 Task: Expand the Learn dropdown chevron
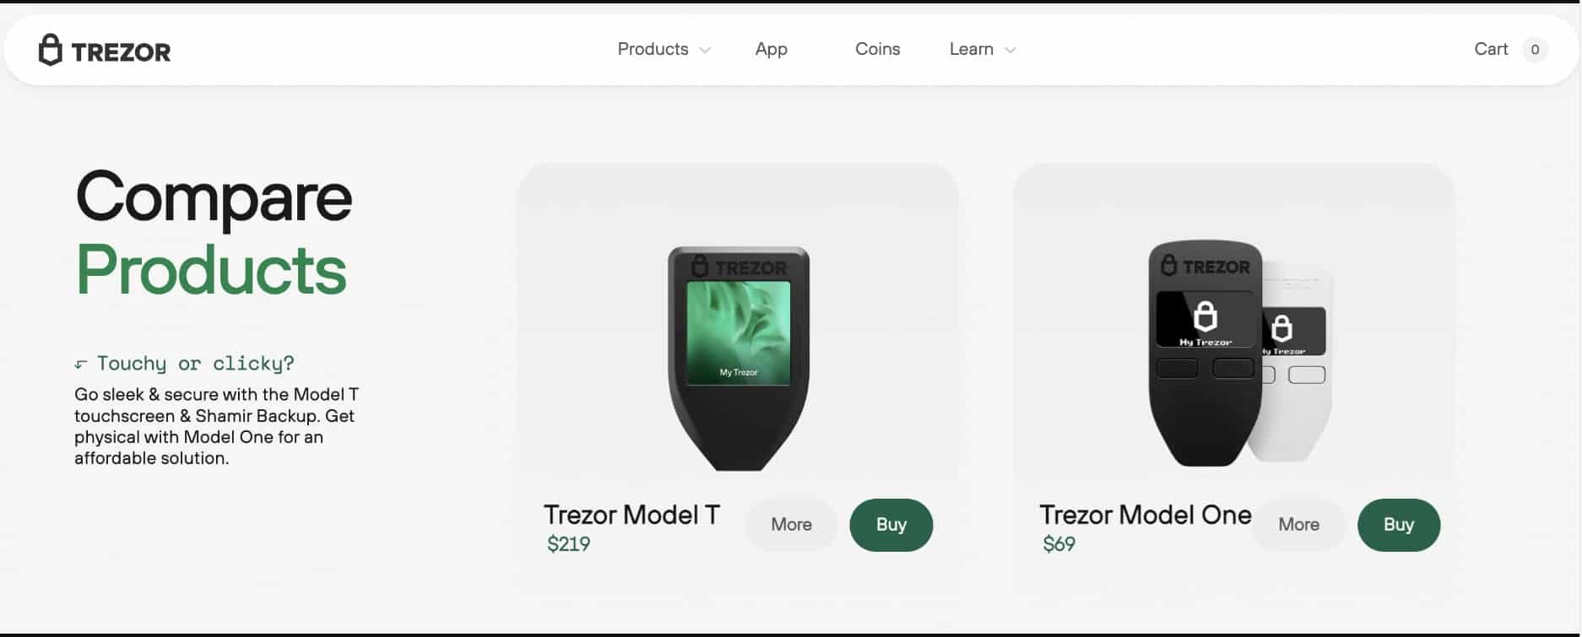[1010, 51]
